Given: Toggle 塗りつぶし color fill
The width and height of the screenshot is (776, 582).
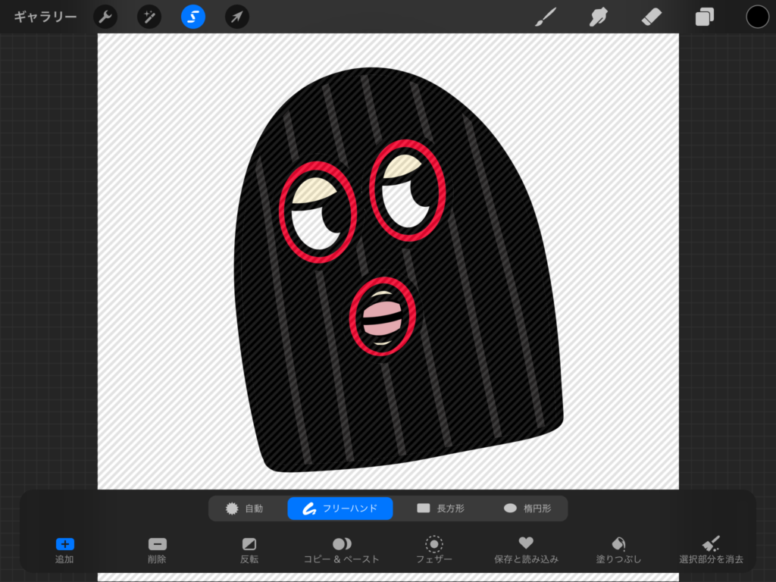Looking at the screenshot, I should [618, 550].
